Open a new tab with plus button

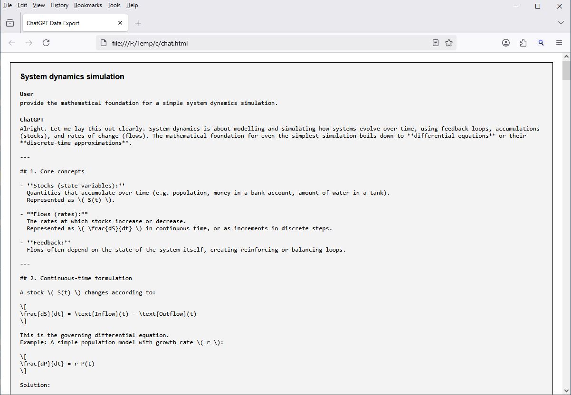point(138,23)
